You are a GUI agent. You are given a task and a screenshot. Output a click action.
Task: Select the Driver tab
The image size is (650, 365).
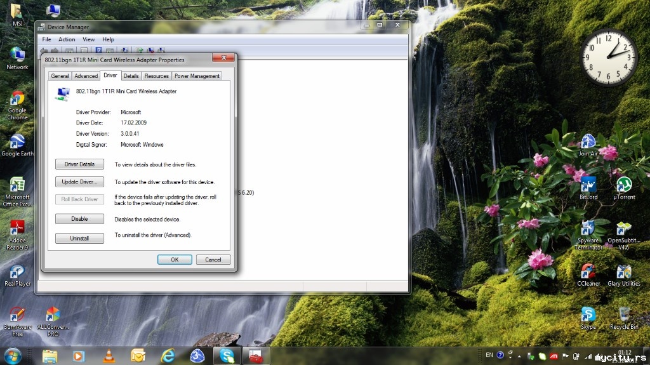tap(110, 75)
